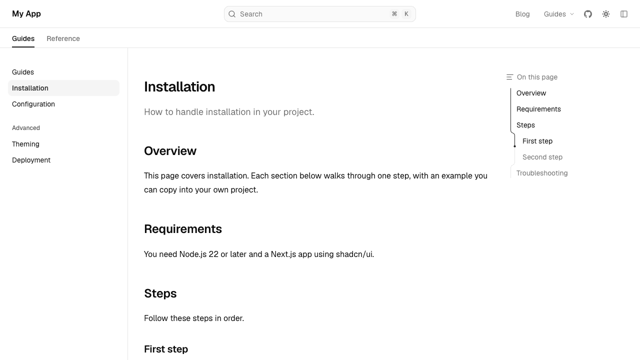Click the ⌘ key hint in search
640x360 pixels.
(x=394, y=14)
